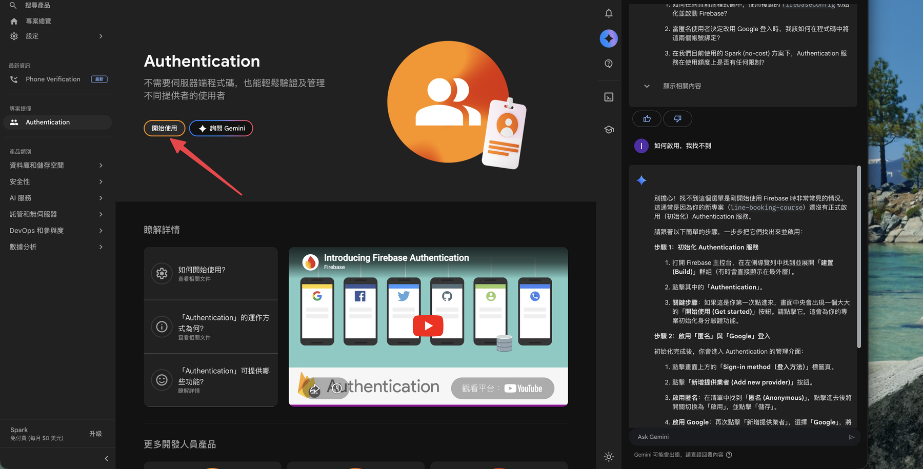Collapse the sidebar with the chevron arrow
Screen dimensions: 923x469
pos(106,459)
